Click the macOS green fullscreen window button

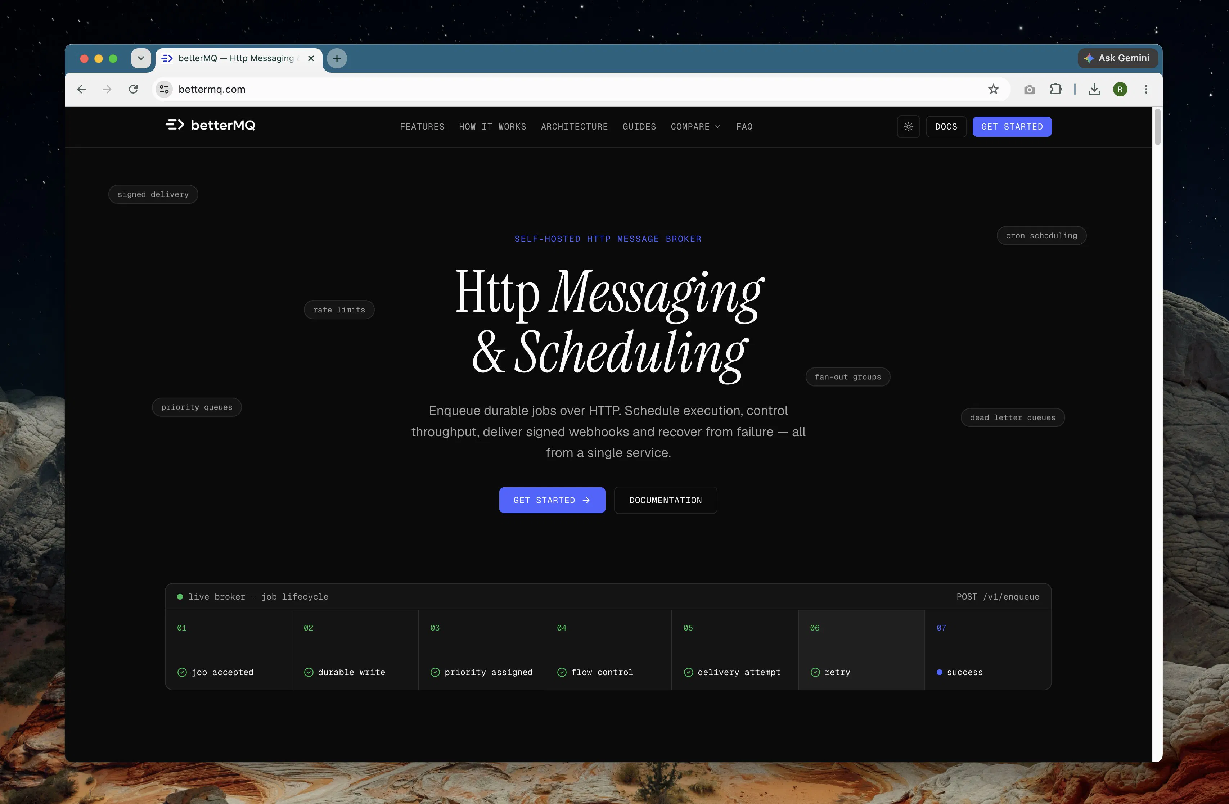[113, 58]
